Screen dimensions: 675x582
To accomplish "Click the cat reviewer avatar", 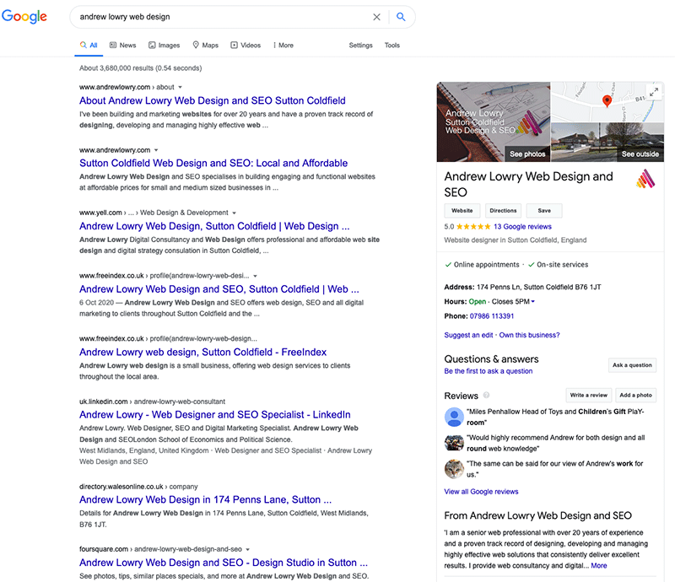I will [x=454, y=469].
